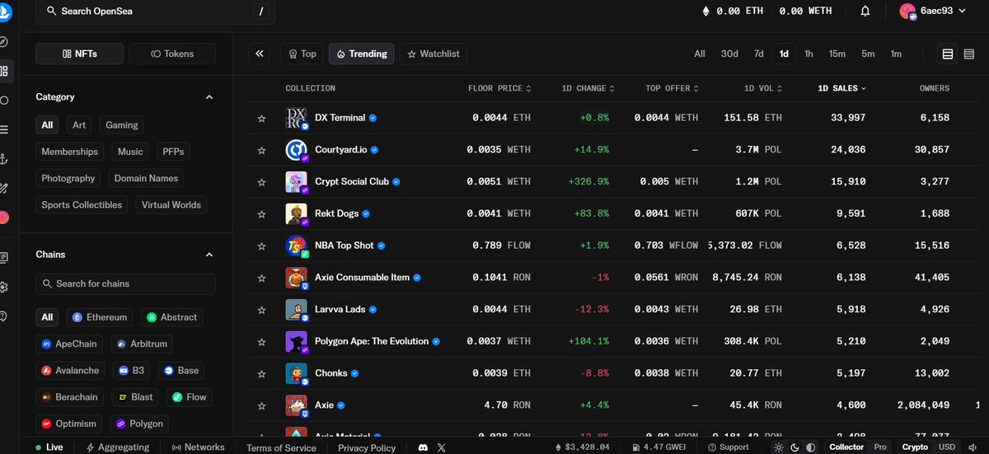
Task: Select the 7d time range
Action: [x=758, y=54]
